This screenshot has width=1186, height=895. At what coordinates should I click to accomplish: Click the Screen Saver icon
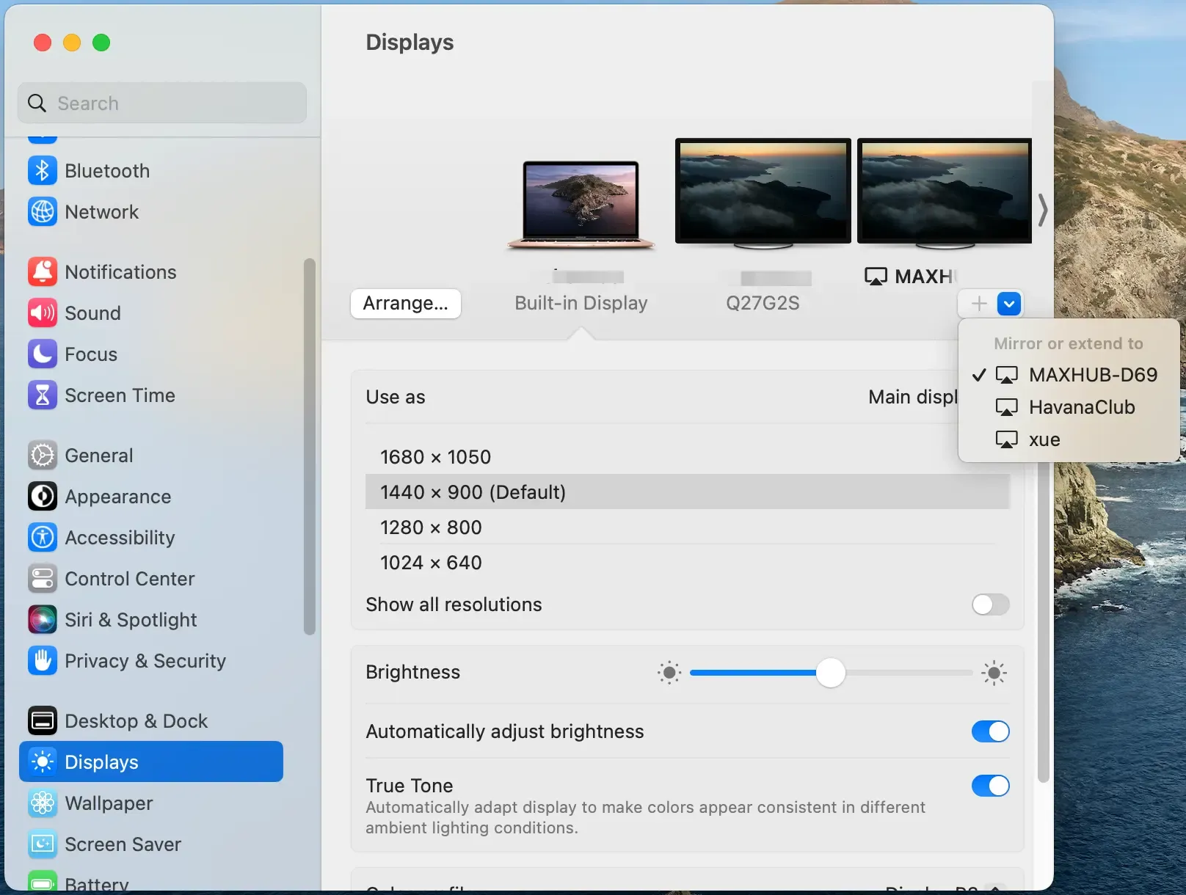click(43, 844)
